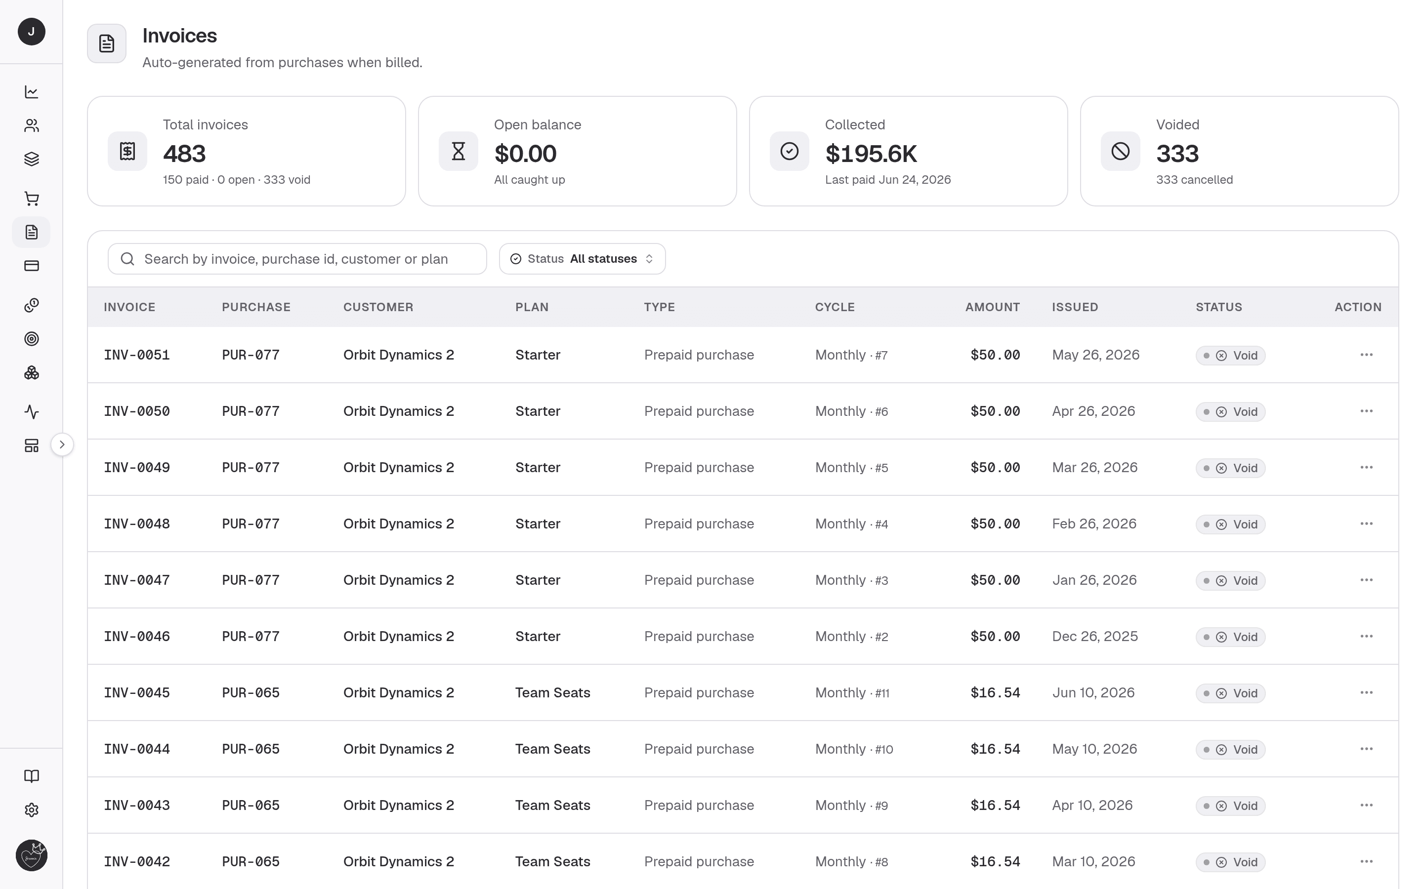Open action menu for INV-0051
1423x889 pixels.
point(1366,355)
